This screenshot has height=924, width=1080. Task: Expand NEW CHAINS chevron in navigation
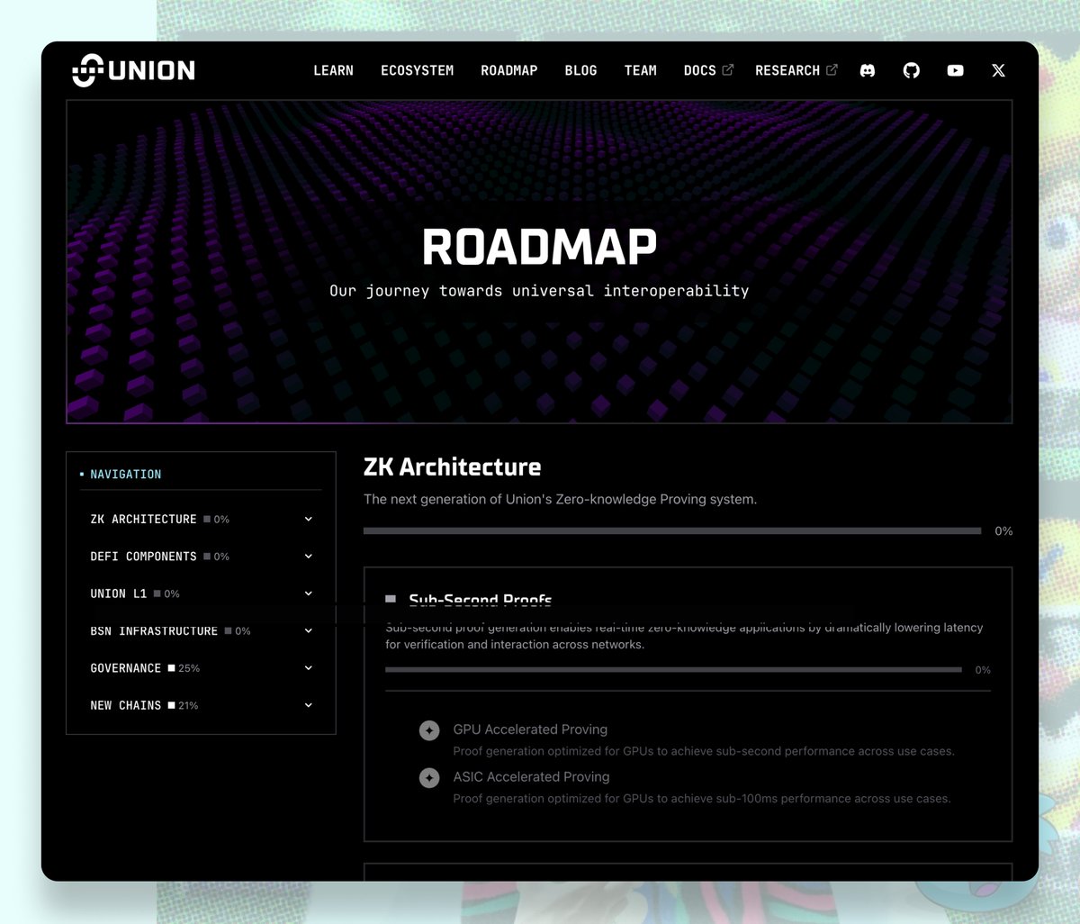(309, 705)
